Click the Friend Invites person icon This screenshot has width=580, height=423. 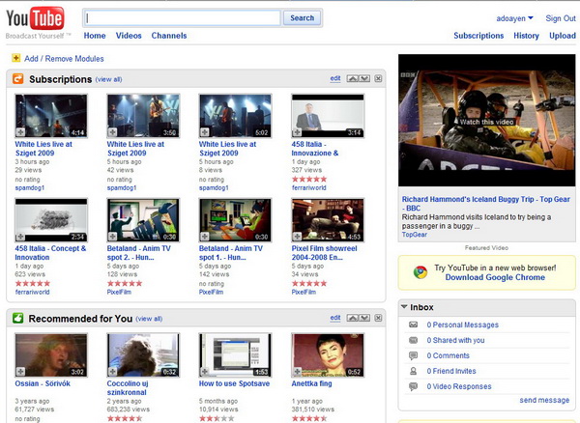[414, 370]
